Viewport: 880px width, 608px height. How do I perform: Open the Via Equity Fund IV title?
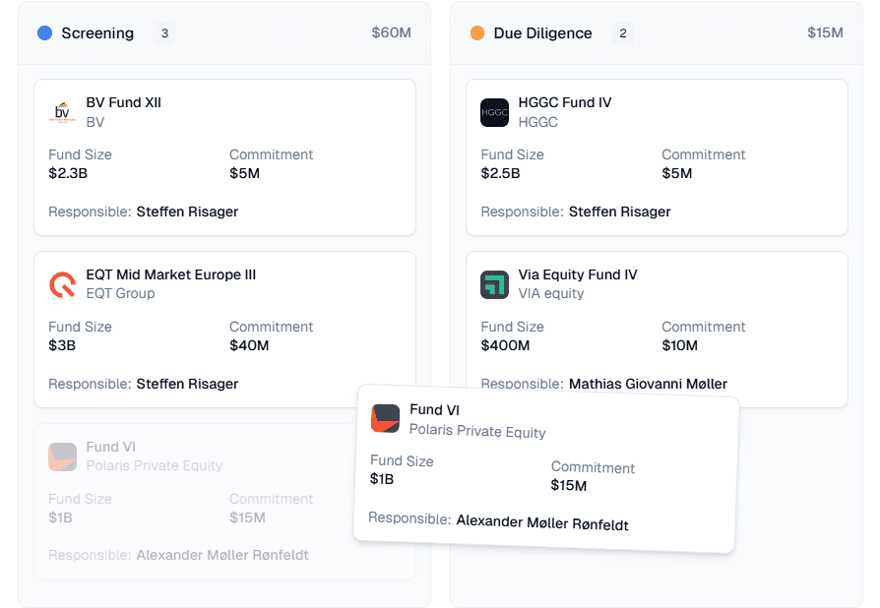tap(578, 274)
